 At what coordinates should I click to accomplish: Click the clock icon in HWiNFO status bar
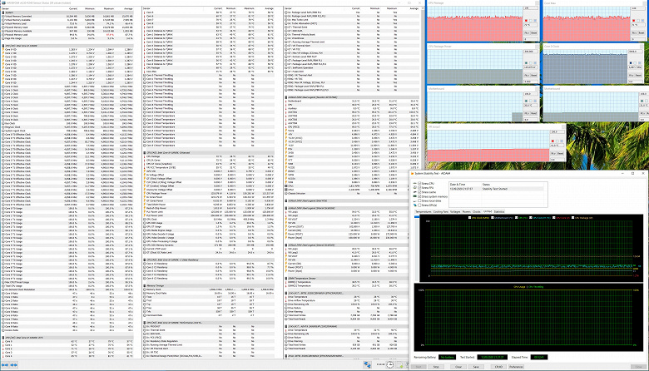click(390, 364)
